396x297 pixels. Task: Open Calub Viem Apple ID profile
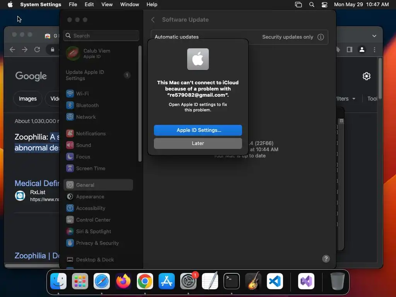pyautogui.click(x=99, y=53)
